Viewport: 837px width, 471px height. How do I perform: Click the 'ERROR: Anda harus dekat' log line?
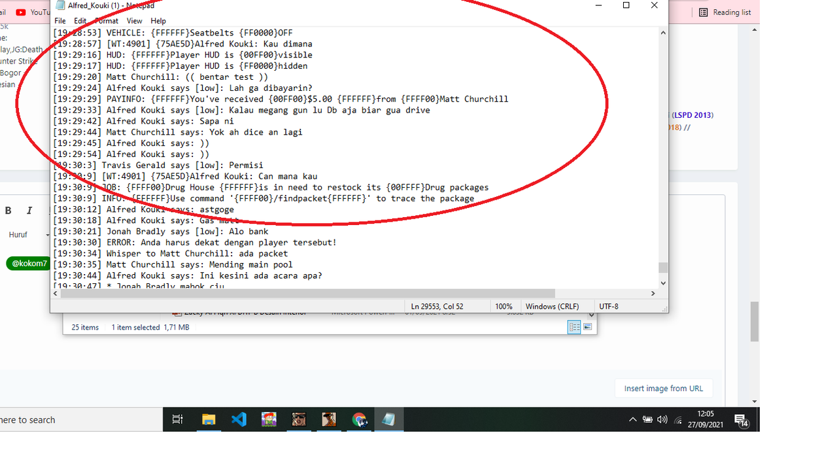tap(195, 242)
